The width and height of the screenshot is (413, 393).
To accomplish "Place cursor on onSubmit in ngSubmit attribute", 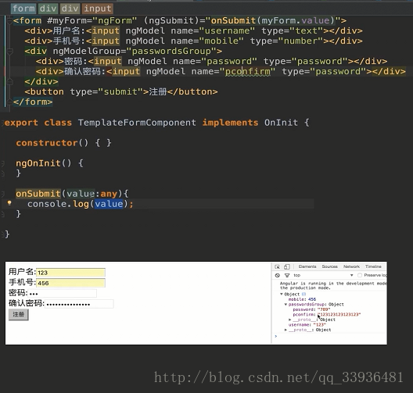I will pyautogui.click(x=233, y=20).
